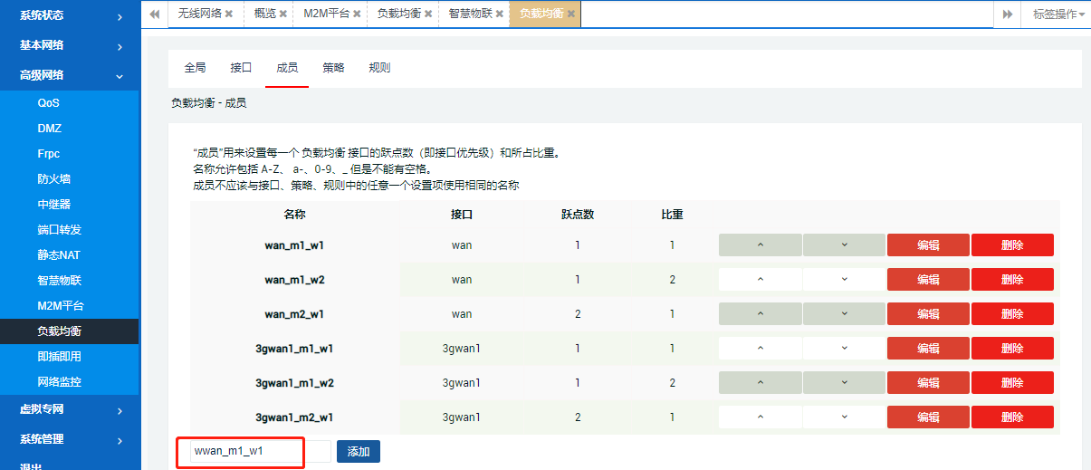This screenshot has width=1091, height=470.
Task: Close the 智慧物联 tab
Action: 500,14
